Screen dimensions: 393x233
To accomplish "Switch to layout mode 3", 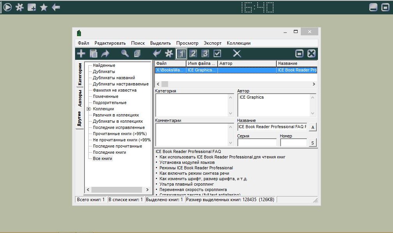I will (x=205, y=53).
